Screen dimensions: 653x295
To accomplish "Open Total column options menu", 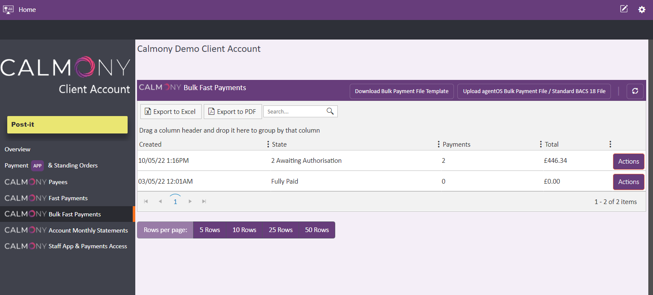I will coord(610,144).
